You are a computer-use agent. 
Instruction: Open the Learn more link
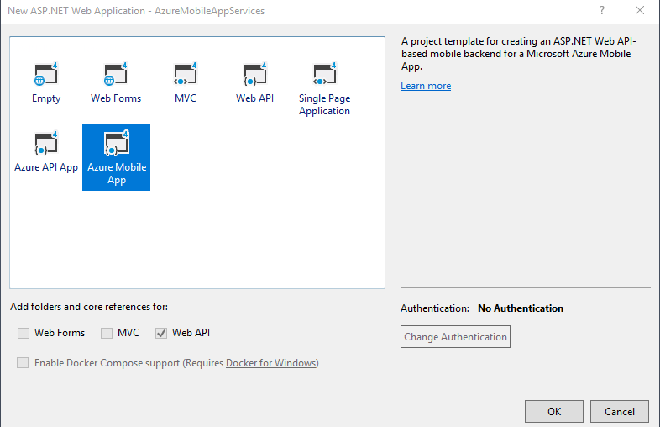pyautogui.click(x=426, y=86)
